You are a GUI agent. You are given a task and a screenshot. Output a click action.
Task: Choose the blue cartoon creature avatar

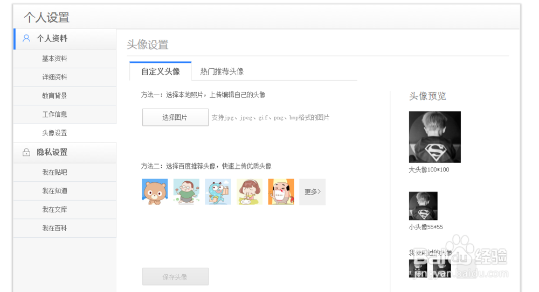point(218,192)
